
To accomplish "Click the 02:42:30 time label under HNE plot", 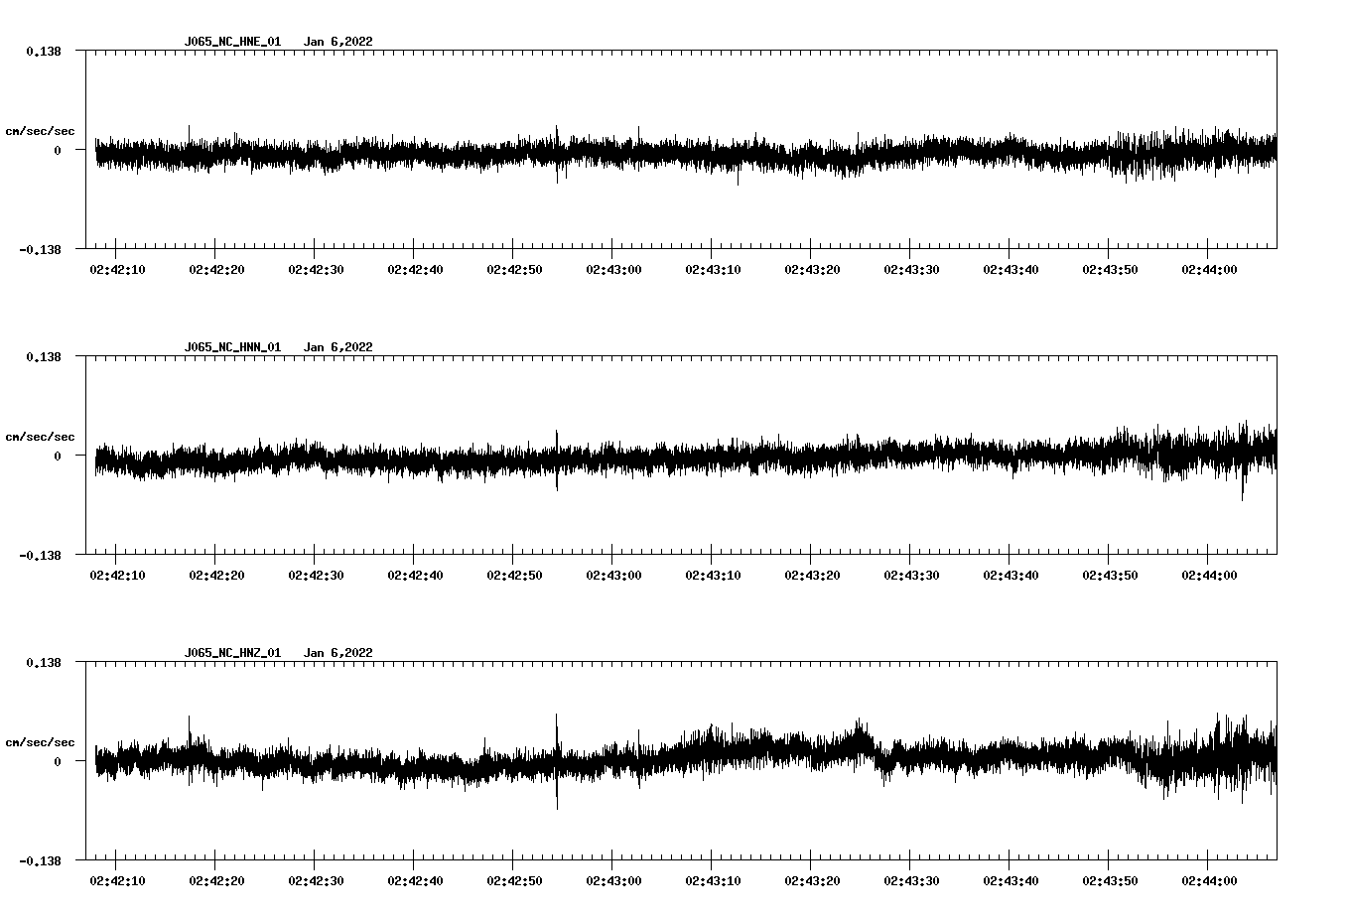I will (x=316, y=270).
